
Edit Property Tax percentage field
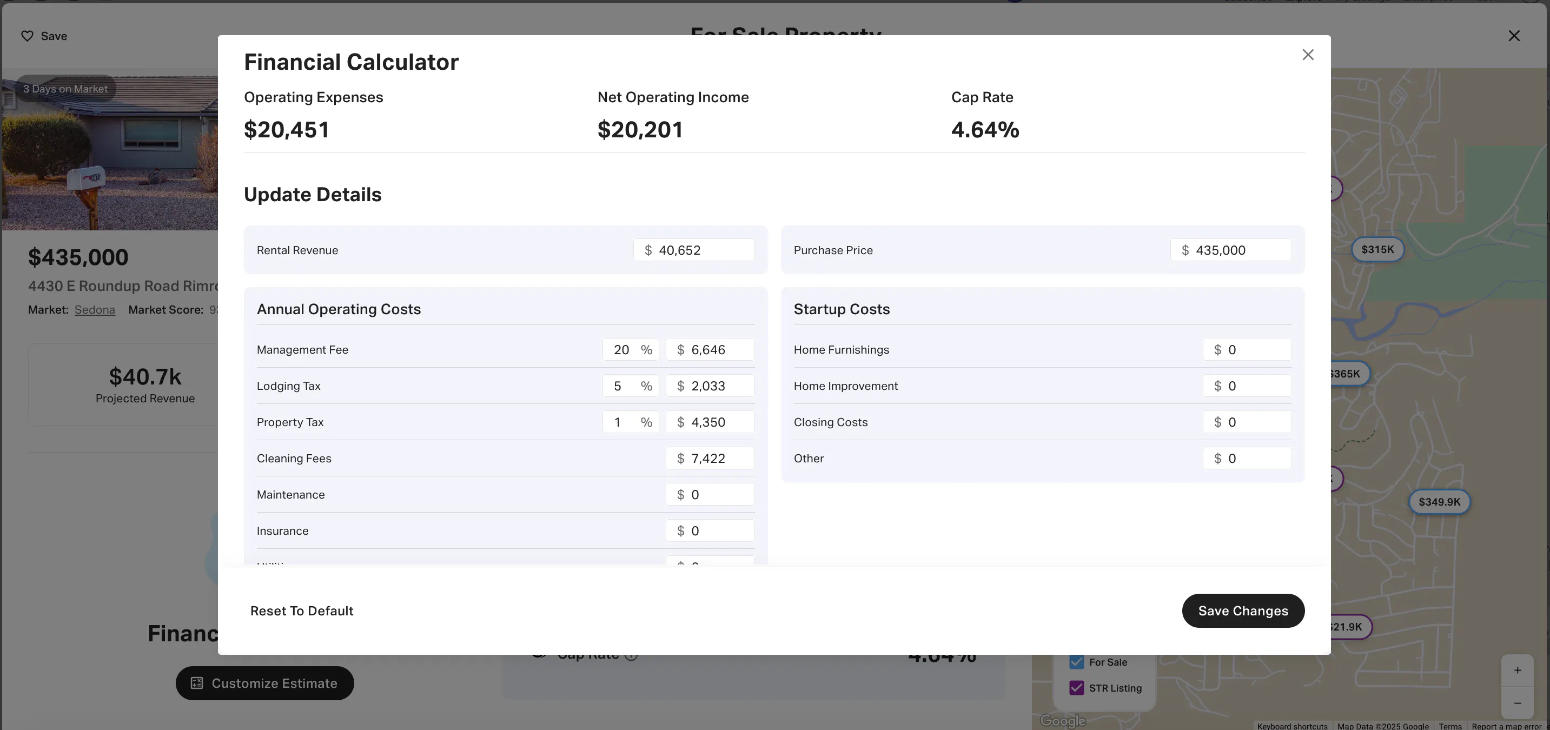pos(631,422)
